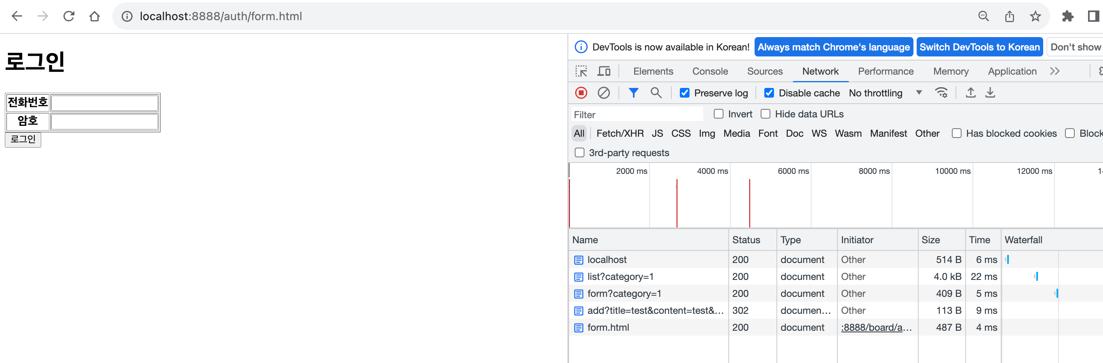
Task: Open the No throttling dropdown
Action: (x=885, y=93)
